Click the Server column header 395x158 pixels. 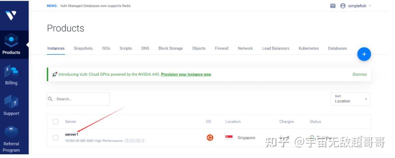coord(71,122)
